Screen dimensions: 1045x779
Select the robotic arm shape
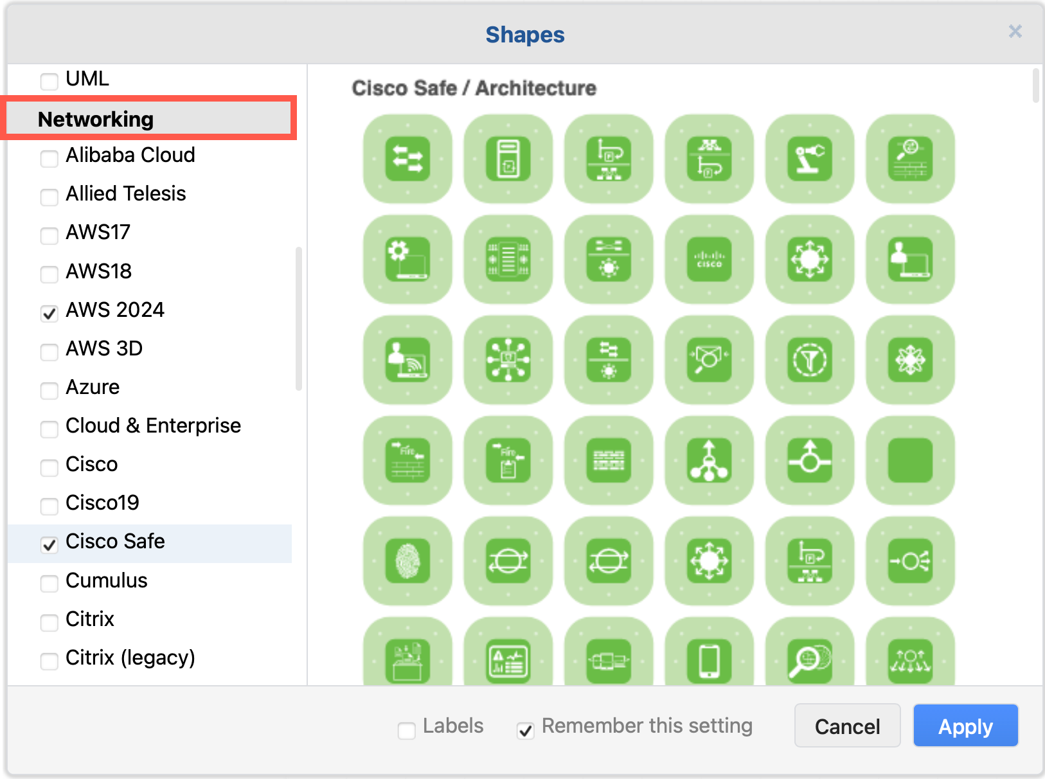click(x=809, y=159)
